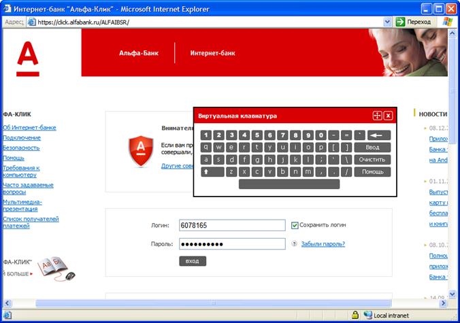The width and height of the screenshot is (460, 323).
Task: Click the 'Логин' input field
Action: point(231,225)
